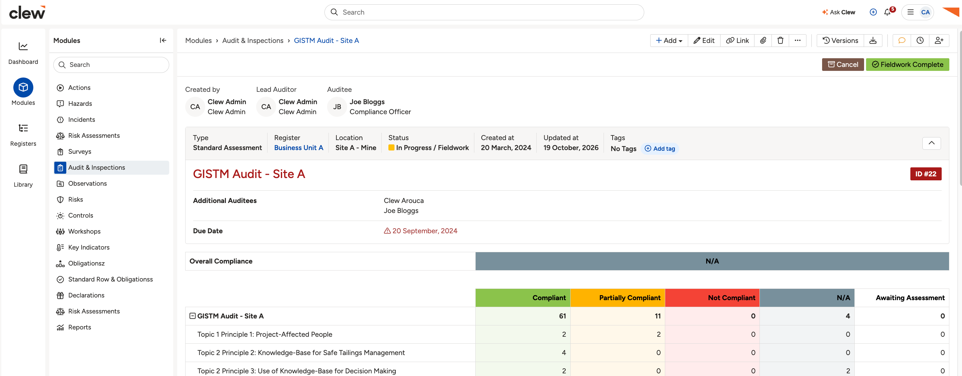Select Audit & Inspections module
Image resolution: width=962 pixels, height=376 pixels.
click(111, 167)
